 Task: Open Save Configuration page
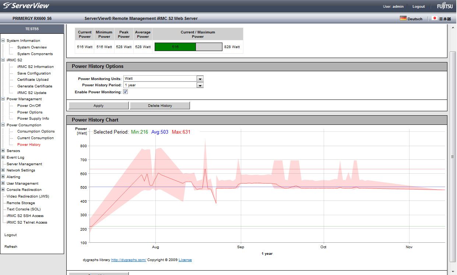pyautogui.click(x=34, y=73)
